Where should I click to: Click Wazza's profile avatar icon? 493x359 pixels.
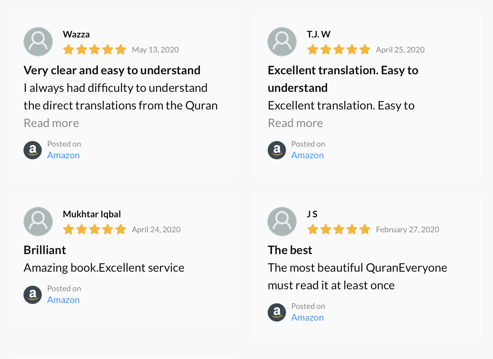(x=38, y=42)
